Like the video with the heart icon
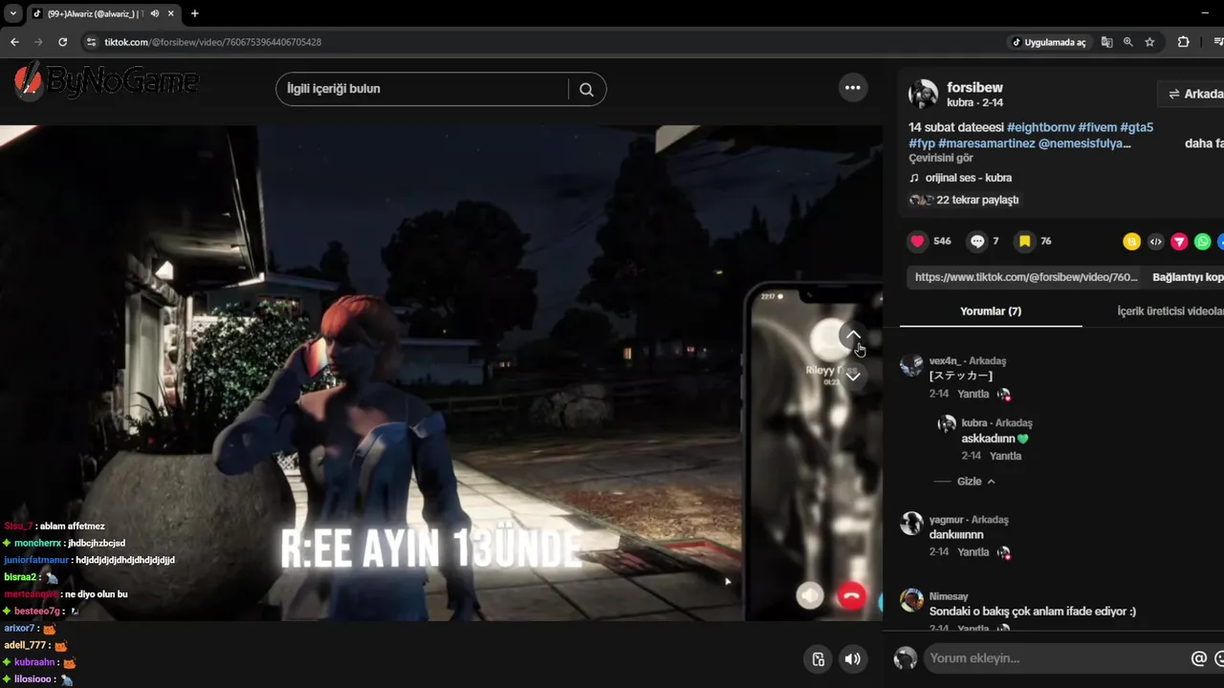 (x=918, y=241)
